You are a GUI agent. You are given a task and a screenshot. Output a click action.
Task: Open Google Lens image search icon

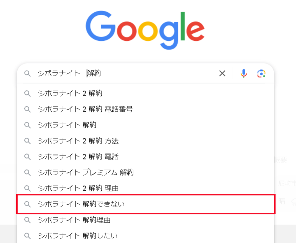261,73
